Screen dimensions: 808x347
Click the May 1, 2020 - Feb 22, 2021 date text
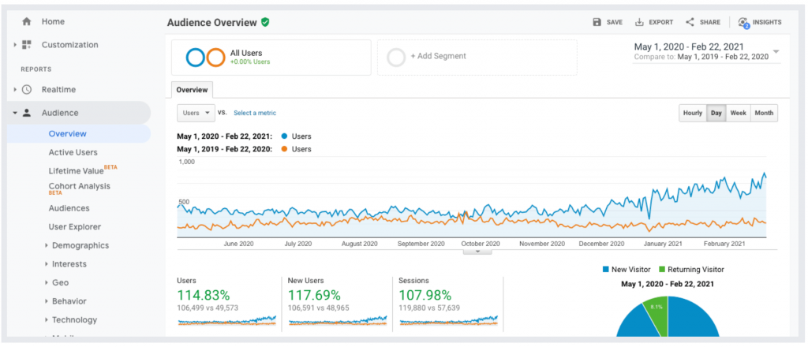[x=689, y=47]
